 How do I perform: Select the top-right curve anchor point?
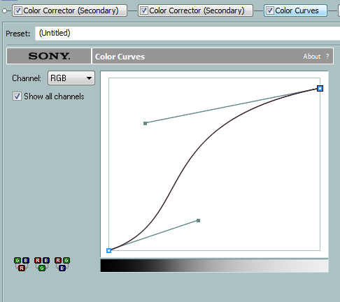point(320,89)
